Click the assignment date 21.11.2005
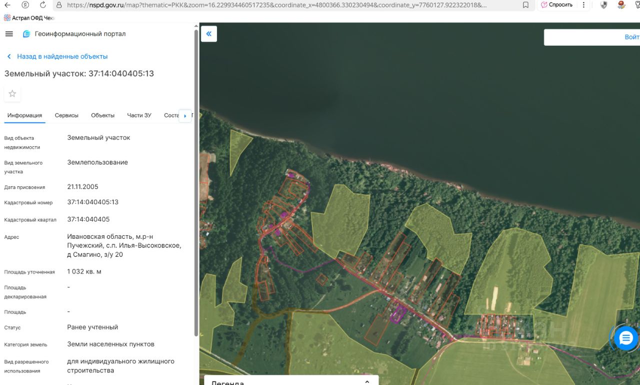The height and width of the screenshot is (385, 640). click(x=83, y=187)
